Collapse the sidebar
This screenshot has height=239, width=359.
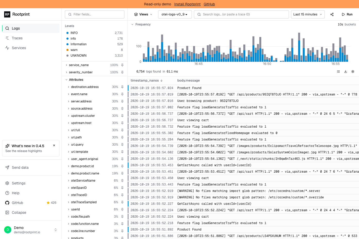(31, 213)
